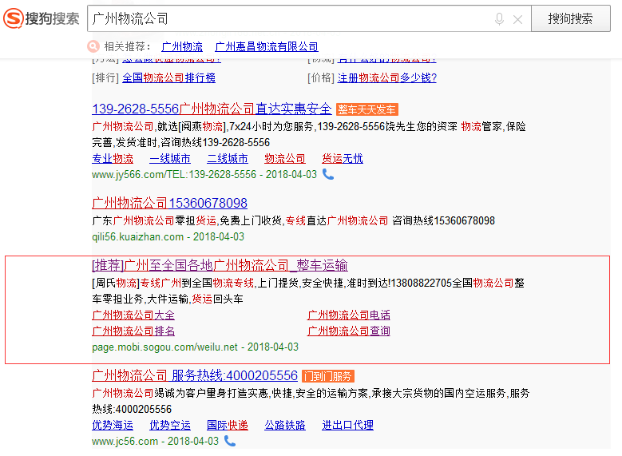
Task: Open the 优势海运 sublink
Action: (113, 426)
